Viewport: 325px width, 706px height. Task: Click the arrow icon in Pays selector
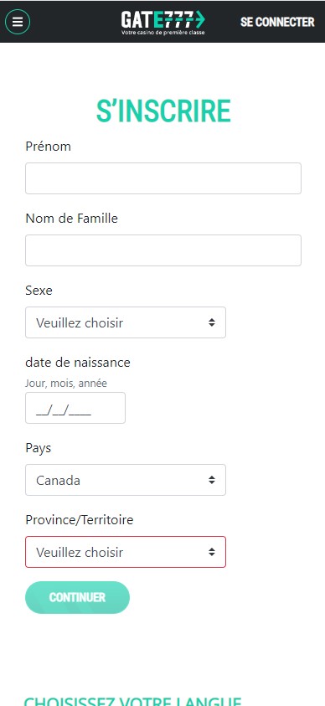pos(212,480)
